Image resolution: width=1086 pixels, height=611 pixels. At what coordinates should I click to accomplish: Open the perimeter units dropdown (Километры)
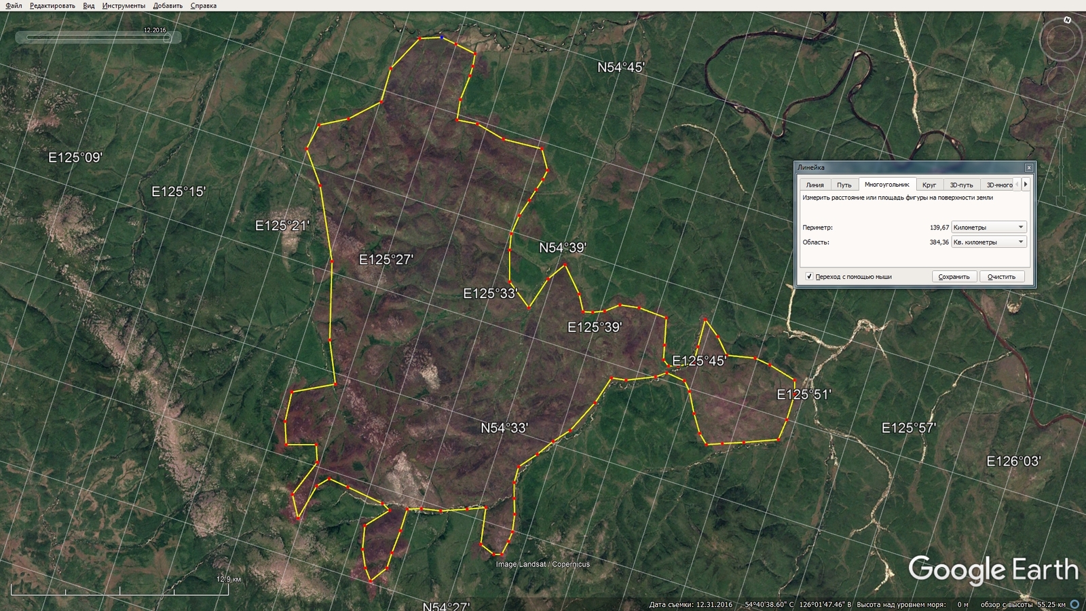coord(988,227)
